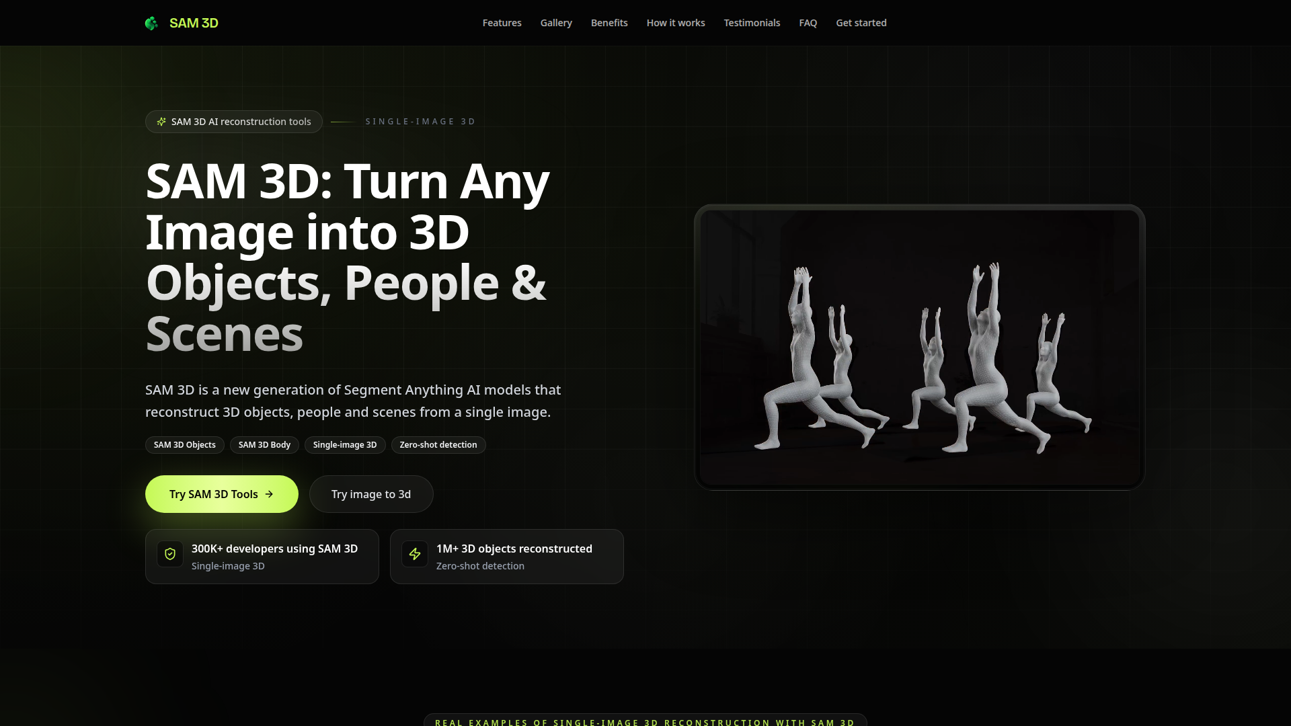Image resolution: width=1291 pixels, height=726 pixels.
Task: Click the green SAM 3D logo icon
Action: coord(151,24)
